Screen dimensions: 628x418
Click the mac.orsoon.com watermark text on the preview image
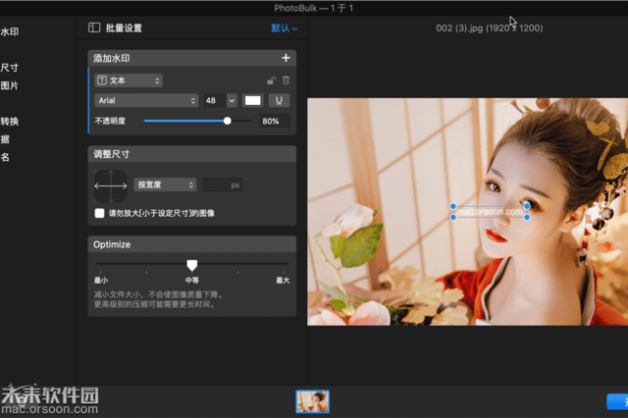(490, 211)
